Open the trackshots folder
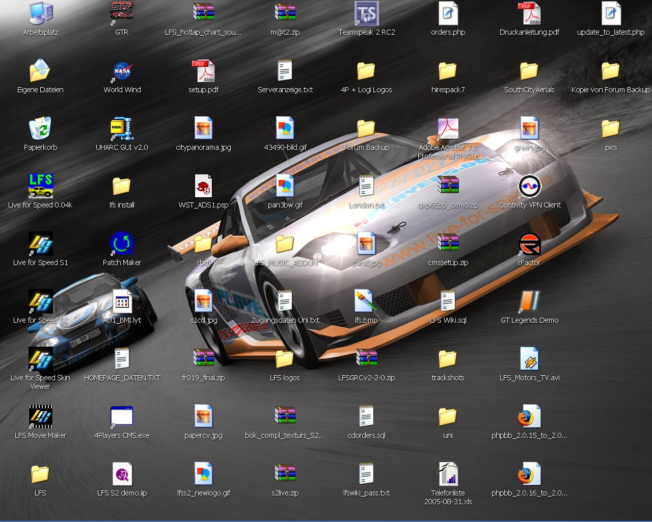Screen dimensions: 652x522 [448, 359]
